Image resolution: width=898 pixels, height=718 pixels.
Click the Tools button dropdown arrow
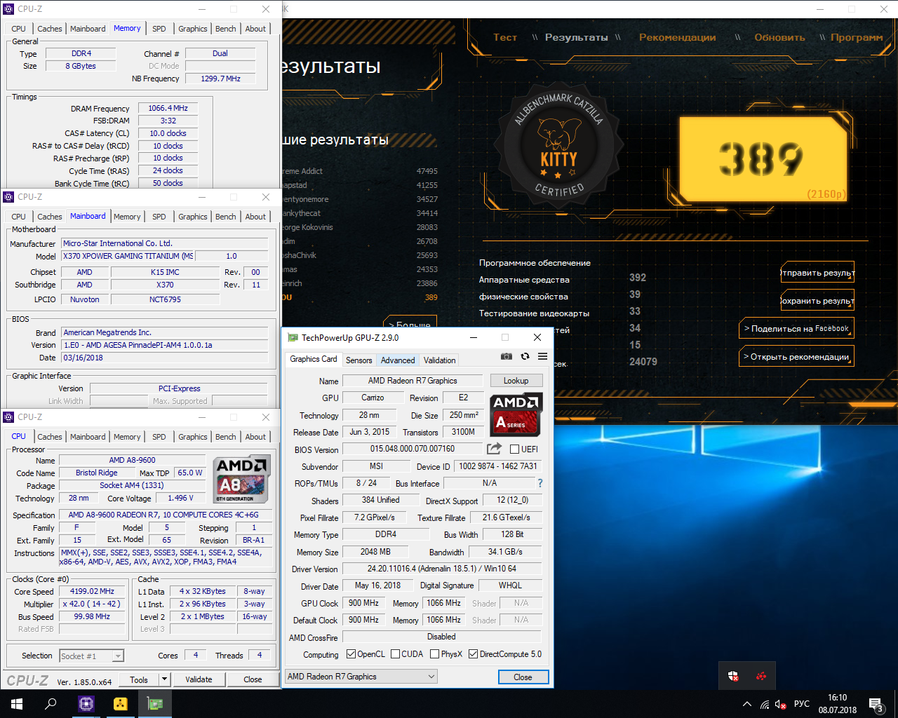[x=164, y=679]
